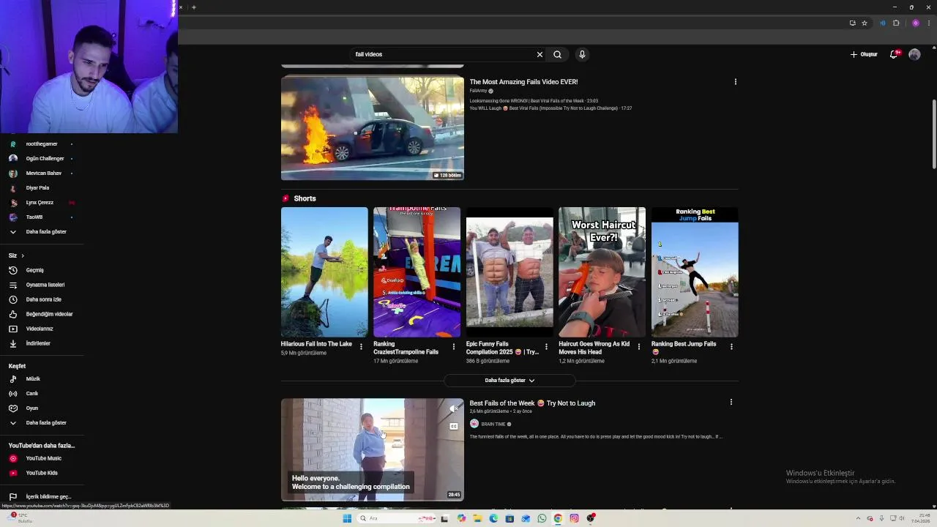Screen dimensions: 937x527
Task: Click the Oluştur create button
Action: point(864,54)
